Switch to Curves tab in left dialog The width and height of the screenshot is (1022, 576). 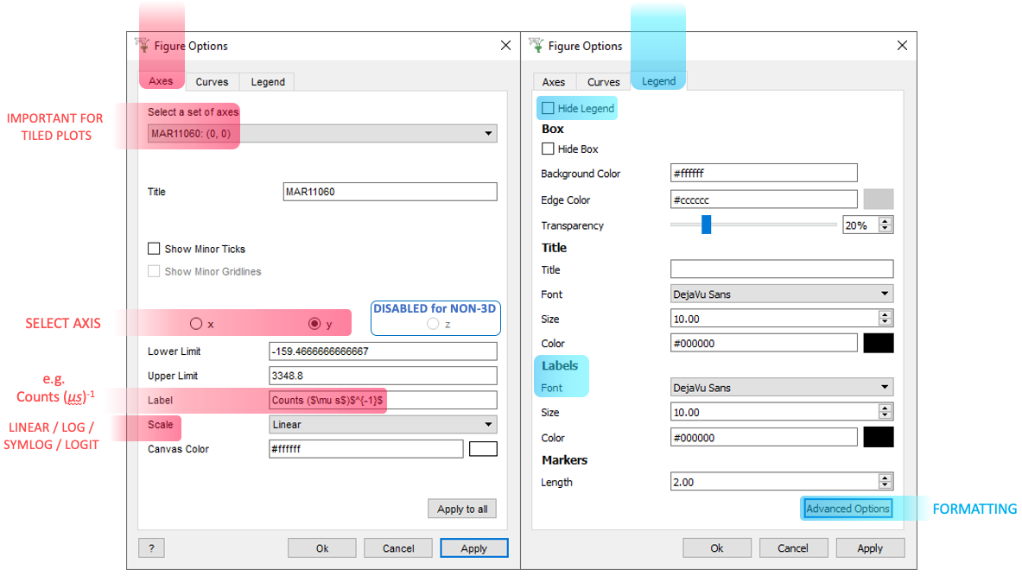(212, 82)
